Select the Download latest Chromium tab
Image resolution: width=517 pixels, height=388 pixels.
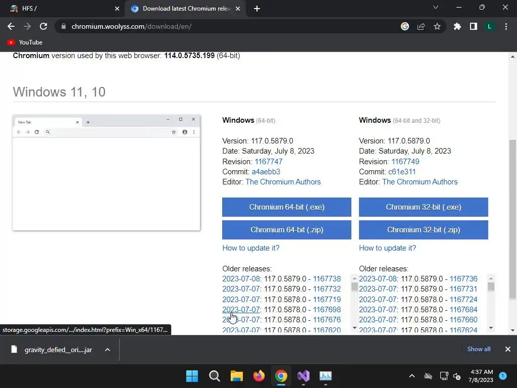(186, 9)
